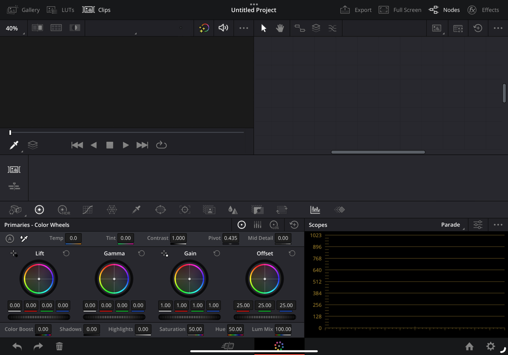Viewport: 508px width, 355px height.
Task: Reset the Gain color wheel
Action: (x=217, y=253)
